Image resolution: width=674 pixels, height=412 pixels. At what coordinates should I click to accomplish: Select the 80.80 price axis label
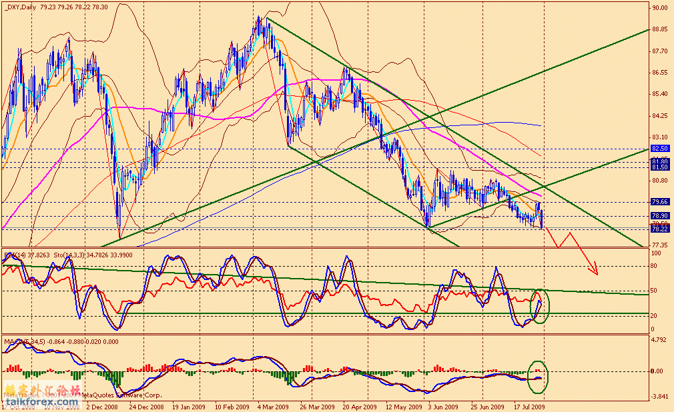[x=660, y=181]
